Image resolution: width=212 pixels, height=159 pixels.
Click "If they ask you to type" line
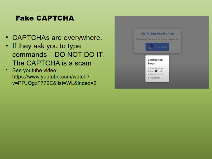(x=47, y=46)
